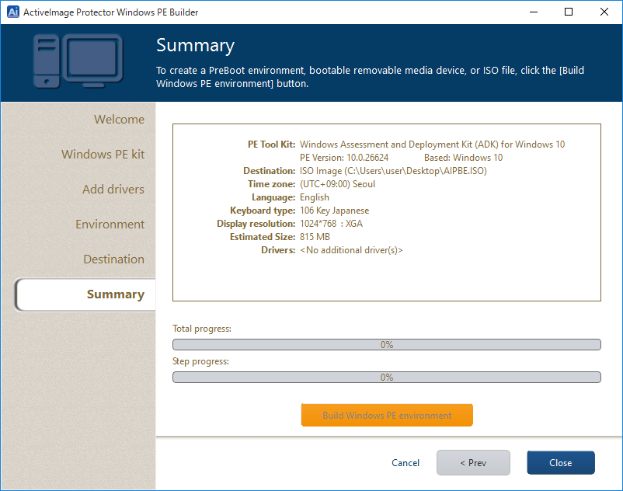Click the computer monitor header graphic
Image resolution: width=623 pixels, height=491 pixels.
(78, 62)
